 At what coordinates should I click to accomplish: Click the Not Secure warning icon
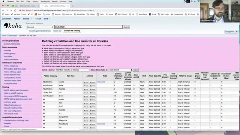tap(20, 10)
